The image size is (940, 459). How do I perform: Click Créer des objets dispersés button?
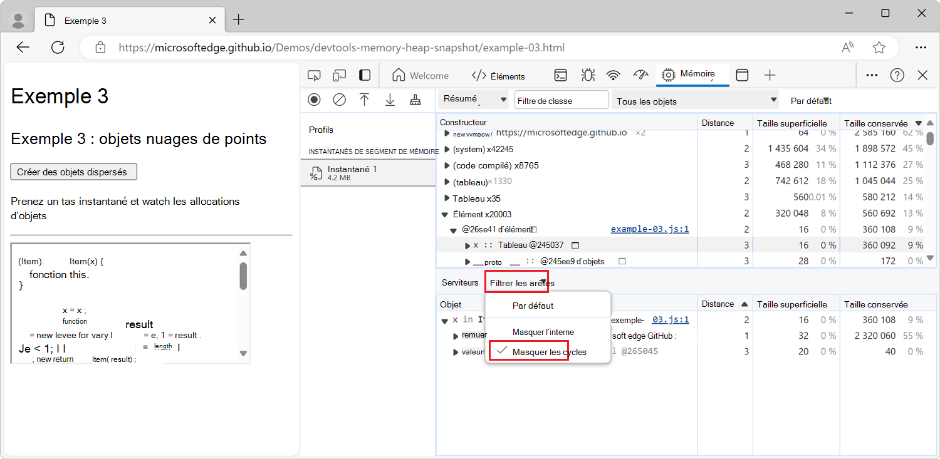pyautogui.click(x=73, y=172)
